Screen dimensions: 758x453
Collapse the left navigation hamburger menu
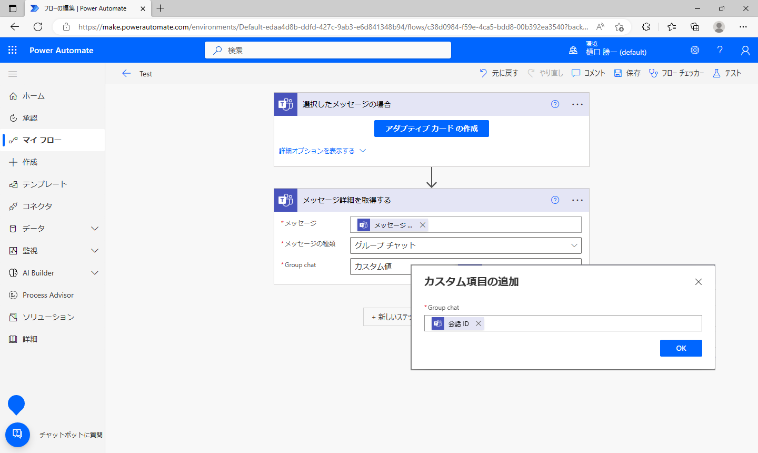[x=13, y=74]
